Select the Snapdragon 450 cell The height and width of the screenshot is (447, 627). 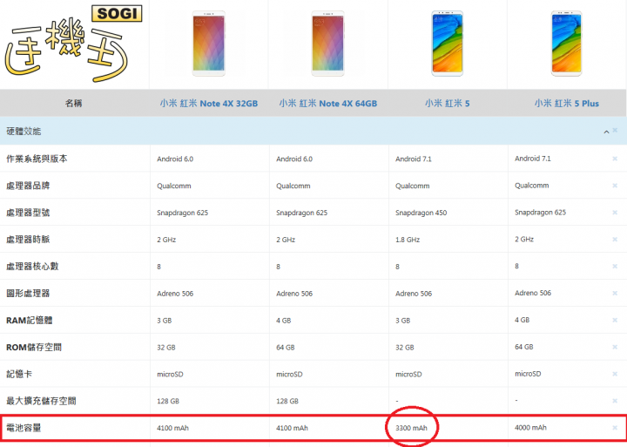(x=421, y=213)
